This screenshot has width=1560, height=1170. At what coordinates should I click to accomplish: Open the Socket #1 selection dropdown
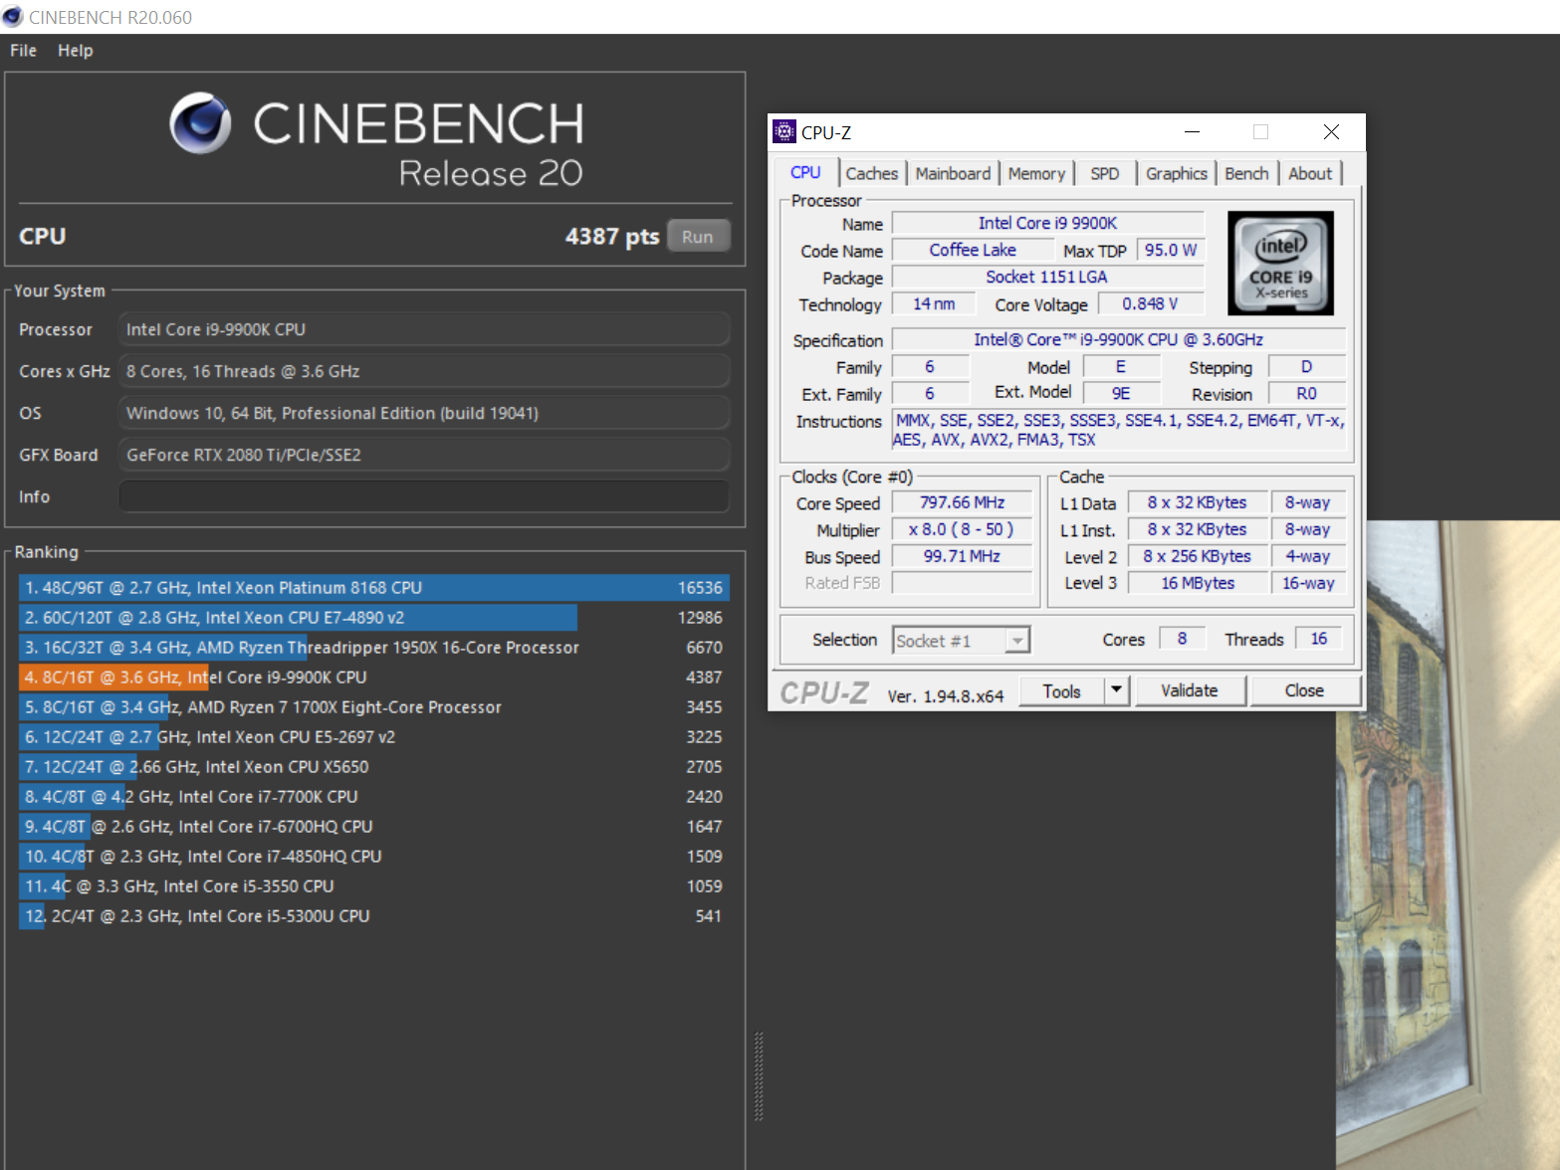[961, 641]
